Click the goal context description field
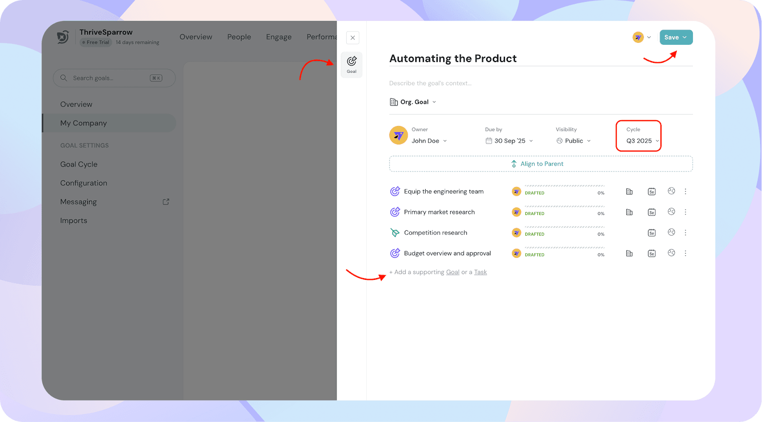 click(430, 83)
